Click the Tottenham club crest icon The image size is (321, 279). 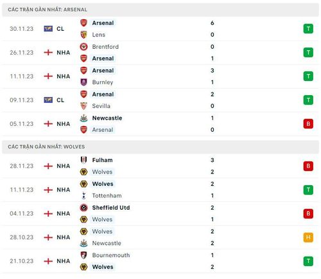83,195
